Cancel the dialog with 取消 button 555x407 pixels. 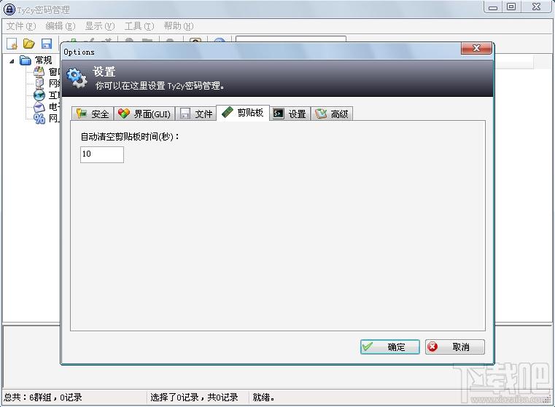[455, 347]
